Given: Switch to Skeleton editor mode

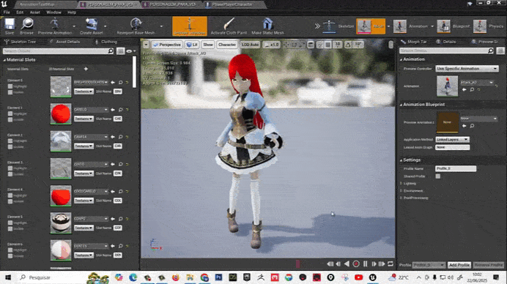Looking at the screenshot, I should 338,26.
